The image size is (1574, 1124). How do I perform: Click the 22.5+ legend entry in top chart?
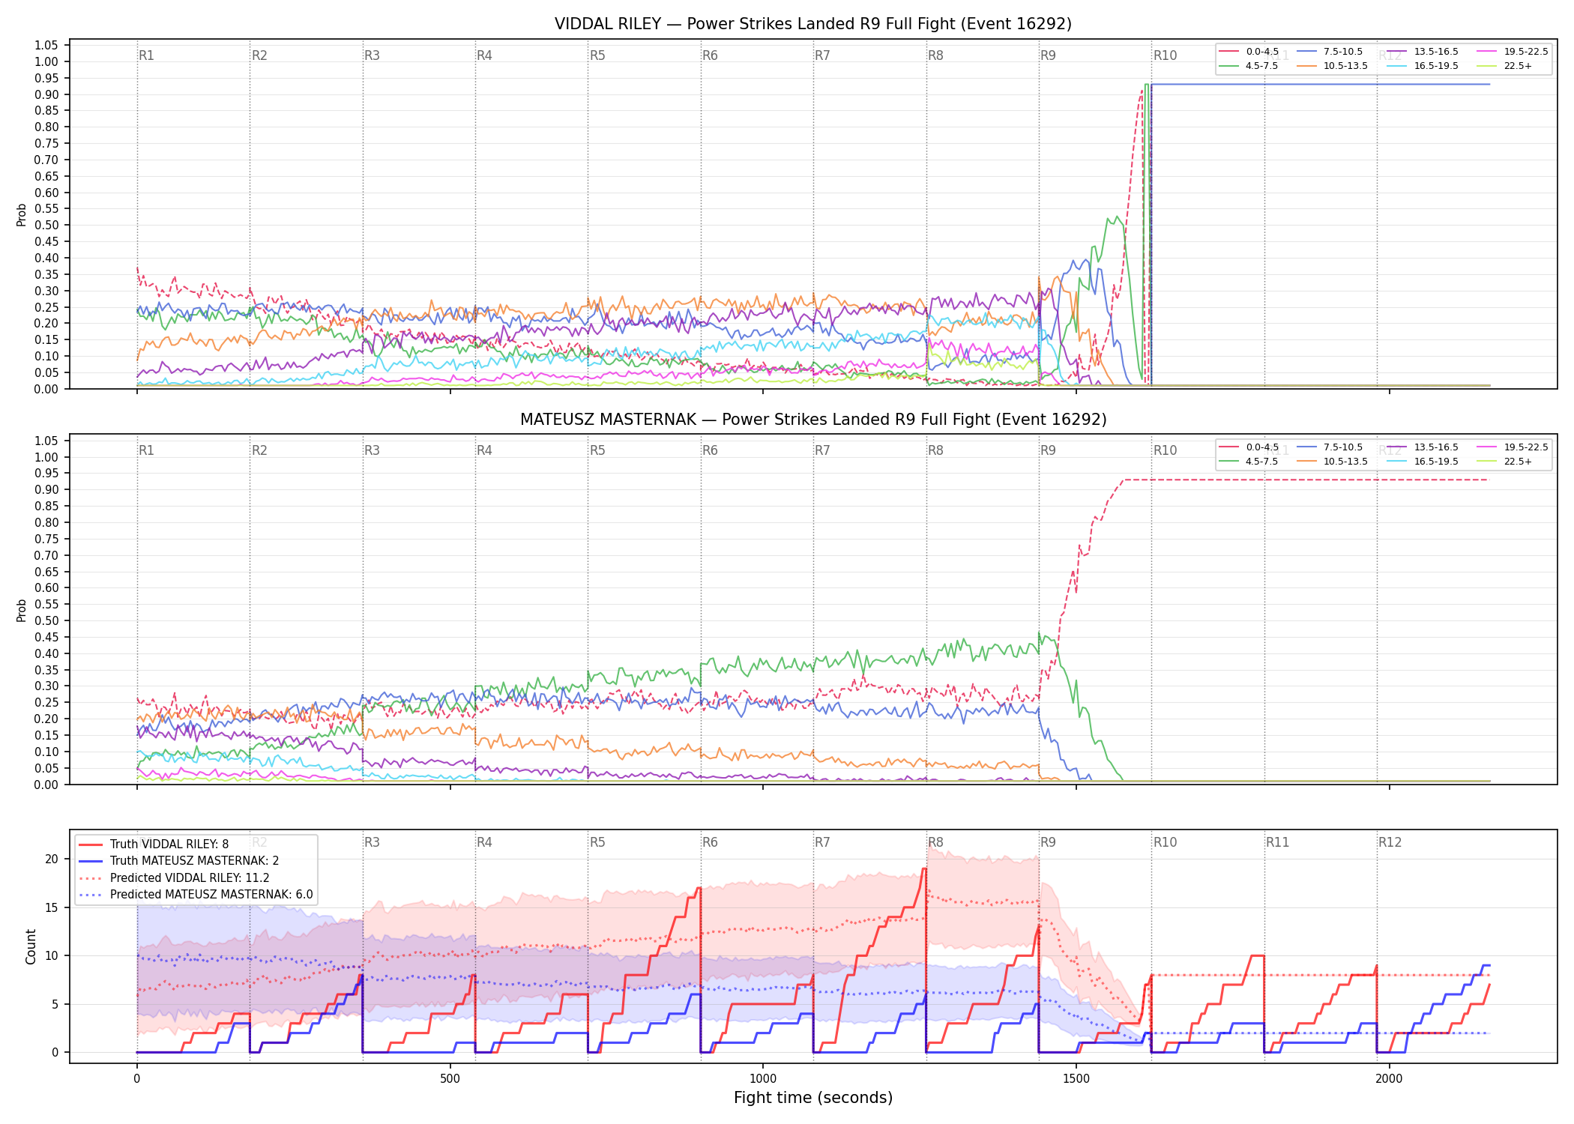point(1504,66)
